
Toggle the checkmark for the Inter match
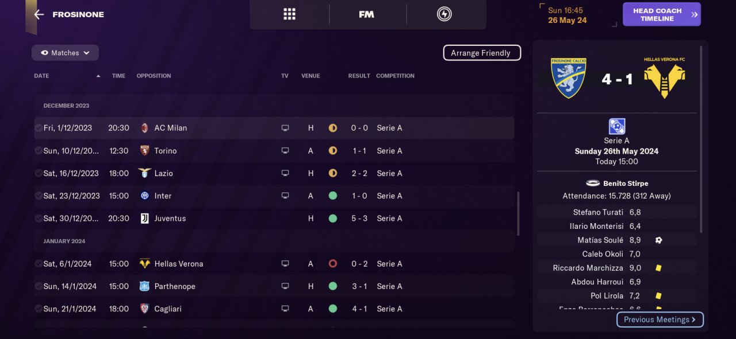point(38,196)
